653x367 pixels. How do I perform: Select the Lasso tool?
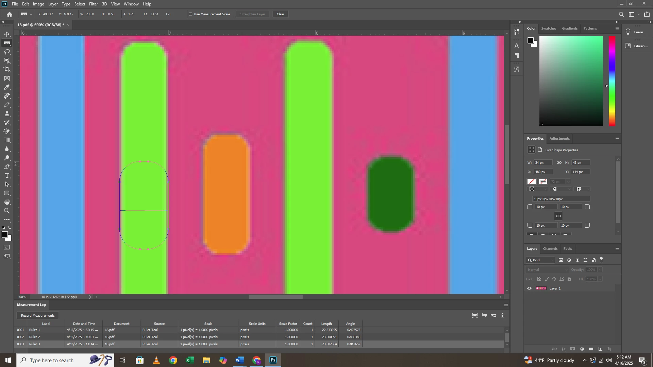coord(7,52)
